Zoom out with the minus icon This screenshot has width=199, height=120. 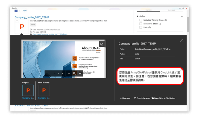69,73
